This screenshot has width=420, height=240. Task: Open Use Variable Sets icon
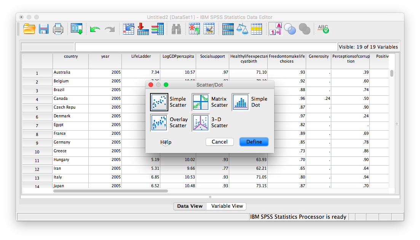click(x=290, y=29)
